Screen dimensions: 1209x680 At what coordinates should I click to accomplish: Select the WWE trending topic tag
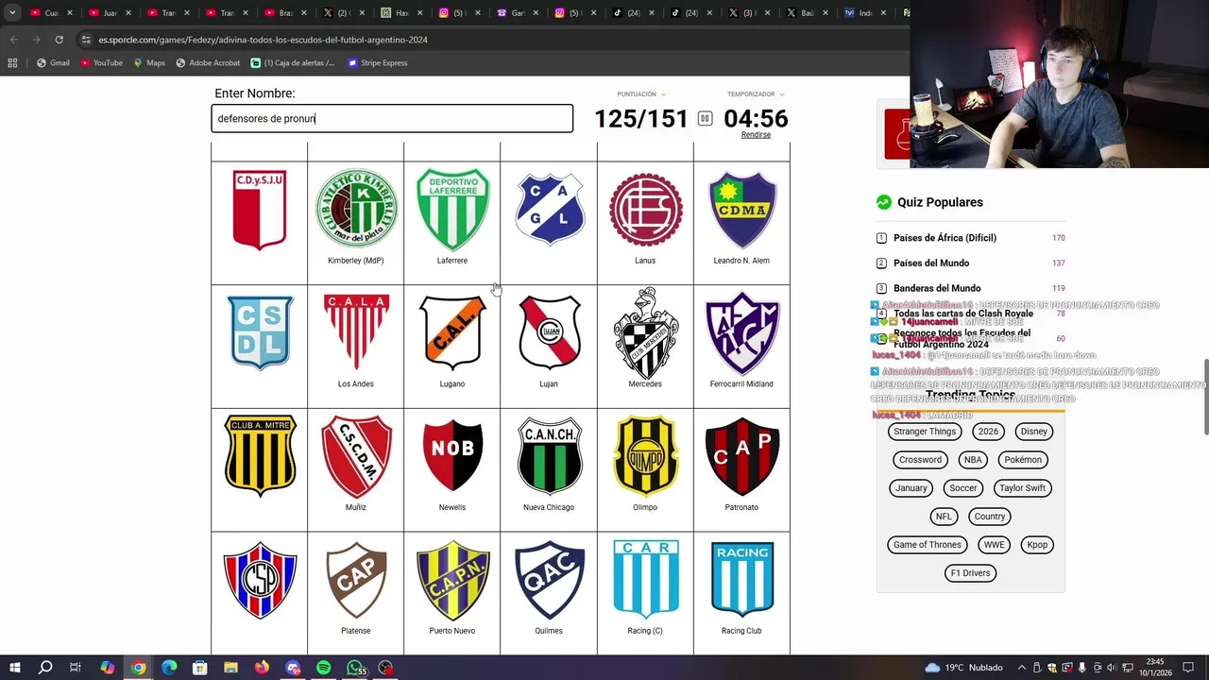pyautogui.click(x=995, y=545)
